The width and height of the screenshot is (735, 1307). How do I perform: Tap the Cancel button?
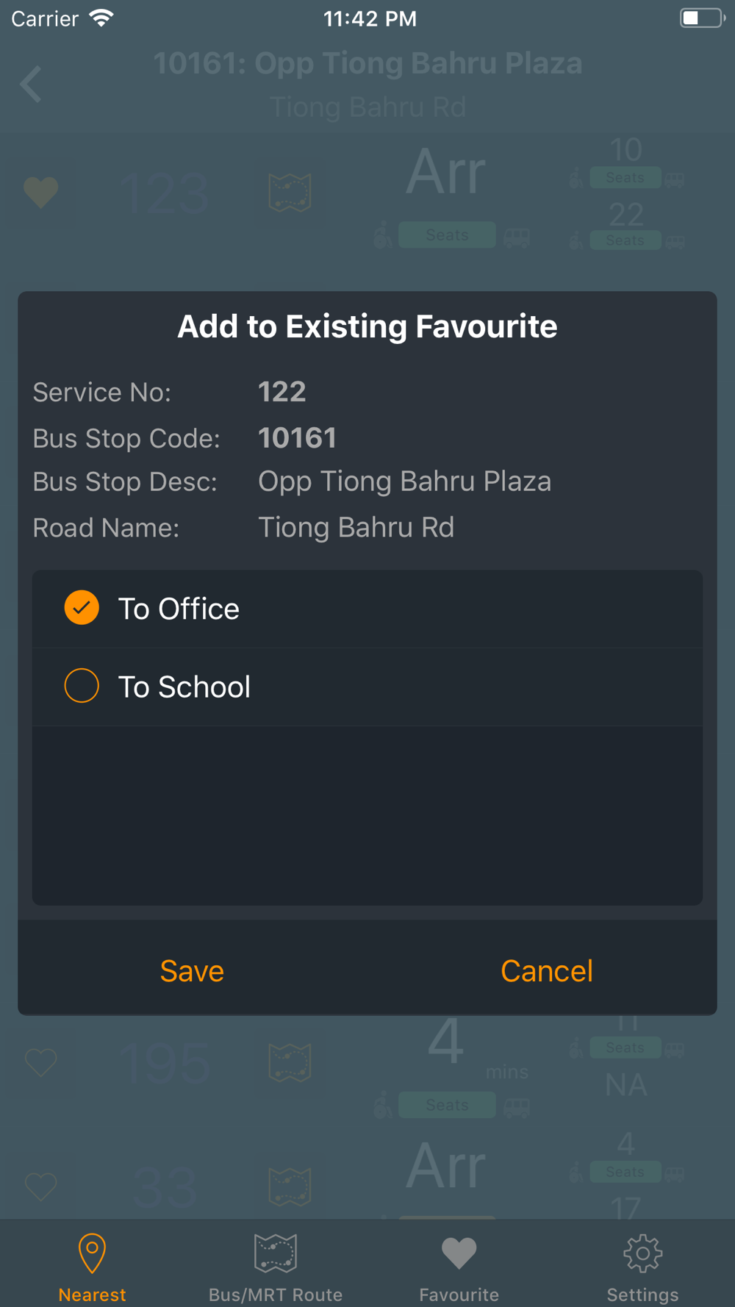click(546, 971)
